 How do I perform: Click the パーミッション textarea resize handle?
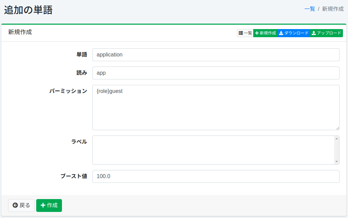[338, 128]
